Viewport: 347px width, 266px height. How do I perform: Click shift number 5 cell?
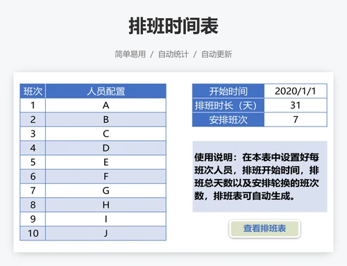33,163
